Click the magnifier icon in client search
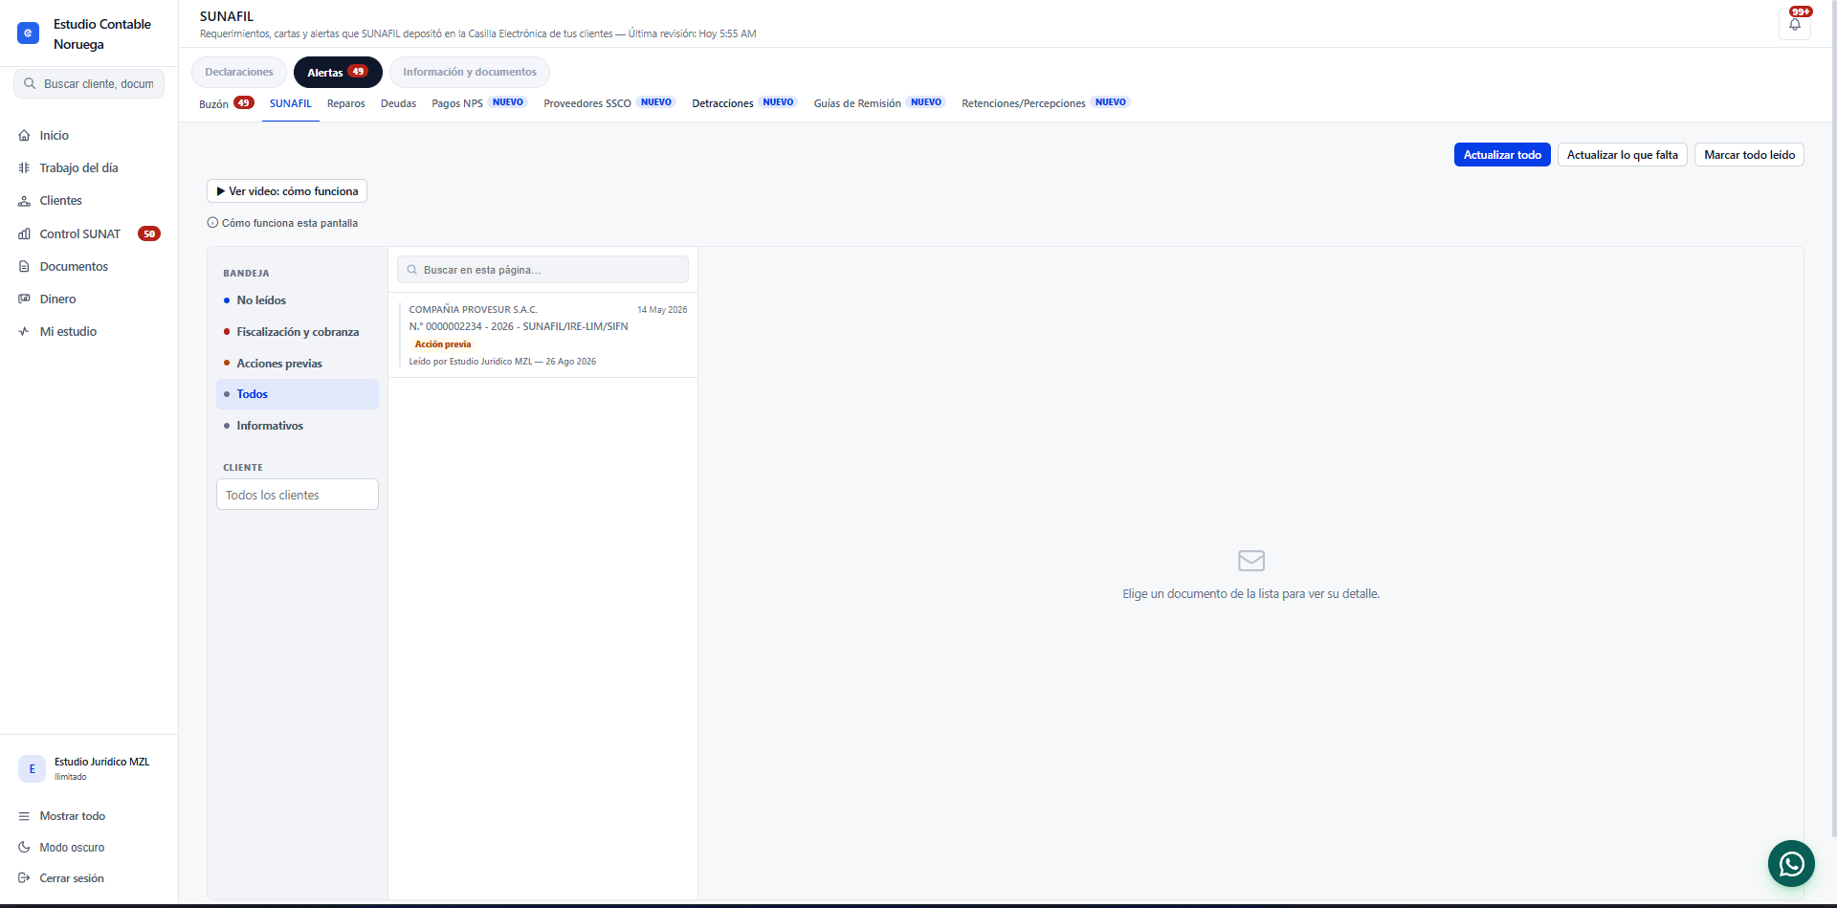The height and width of the screenshot is (908, 1837). click(30, 84)
